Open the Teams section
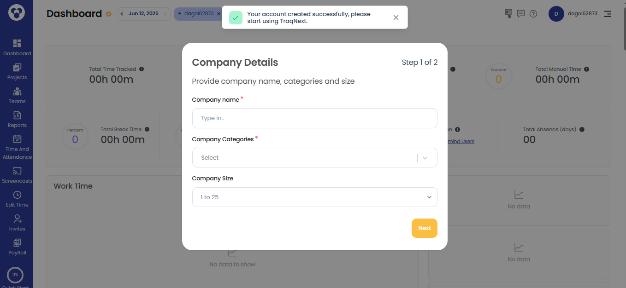Viewport: 626px width, 288px height. [x=17, y=95]
